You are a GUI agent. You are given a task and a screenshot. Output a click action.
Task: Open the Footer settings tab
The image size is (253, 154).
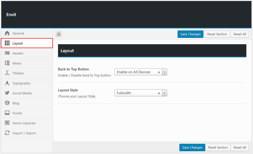pyautogui.click(x=17, y=113)
